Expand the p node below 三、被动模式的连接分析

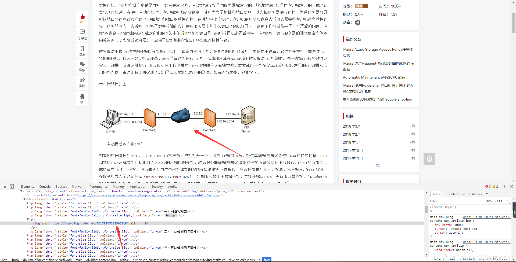click(28, 252)
